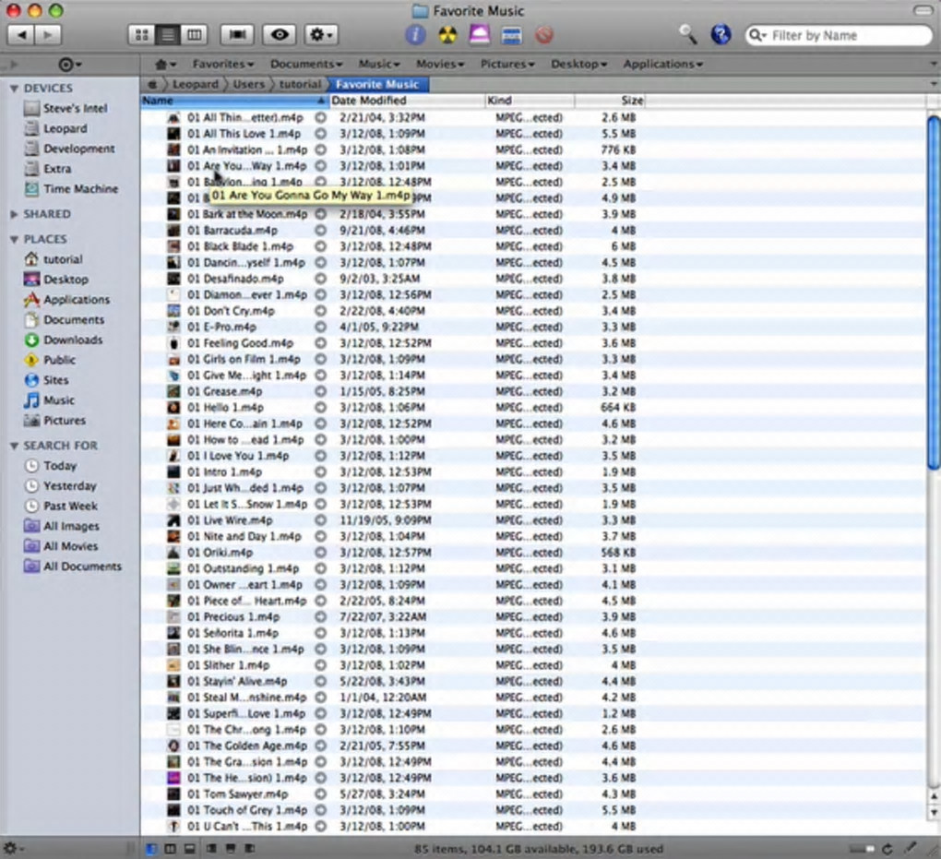Adjust the size slider in status bar
Viewport: 941px width, 859px height.
pos(862,849)
